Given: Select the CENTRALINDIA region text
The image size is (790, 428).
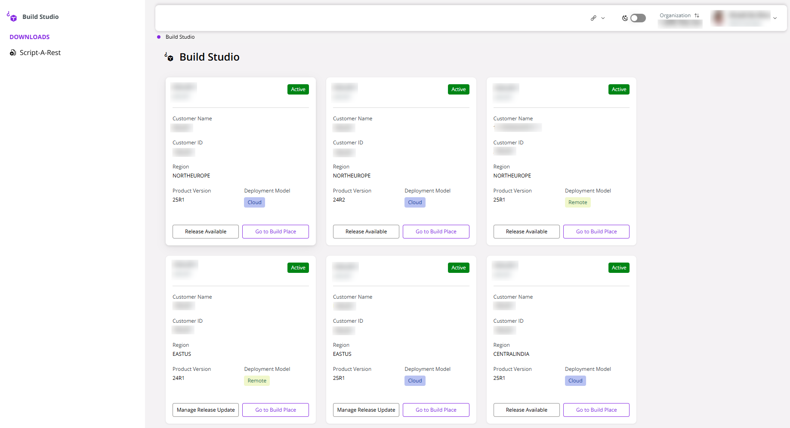Looking at the screenshot, I should point(511,354).
